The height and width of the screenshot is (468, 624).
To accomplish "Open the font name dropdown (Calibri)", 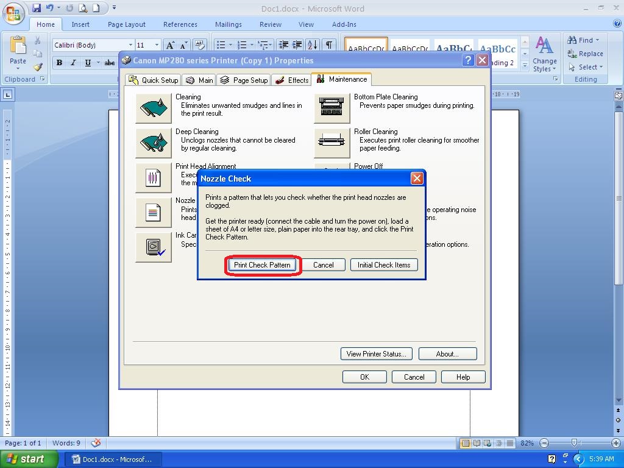I will tap(130, 45).
